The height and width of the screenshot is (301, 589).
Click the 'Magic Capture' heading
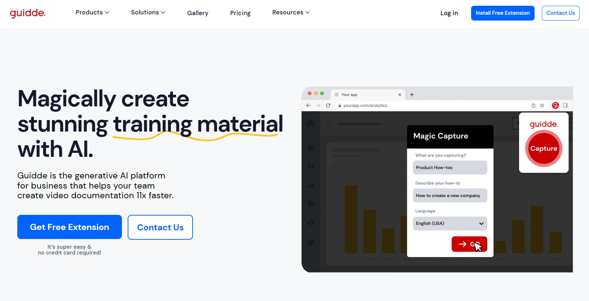point(441,136)
